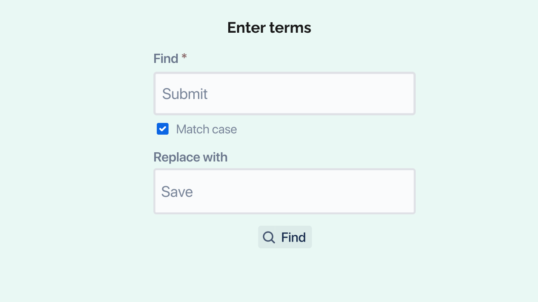The width and height of the screenshot is (538, 302).
Task: Click the Replace with label
Action: 190,157
